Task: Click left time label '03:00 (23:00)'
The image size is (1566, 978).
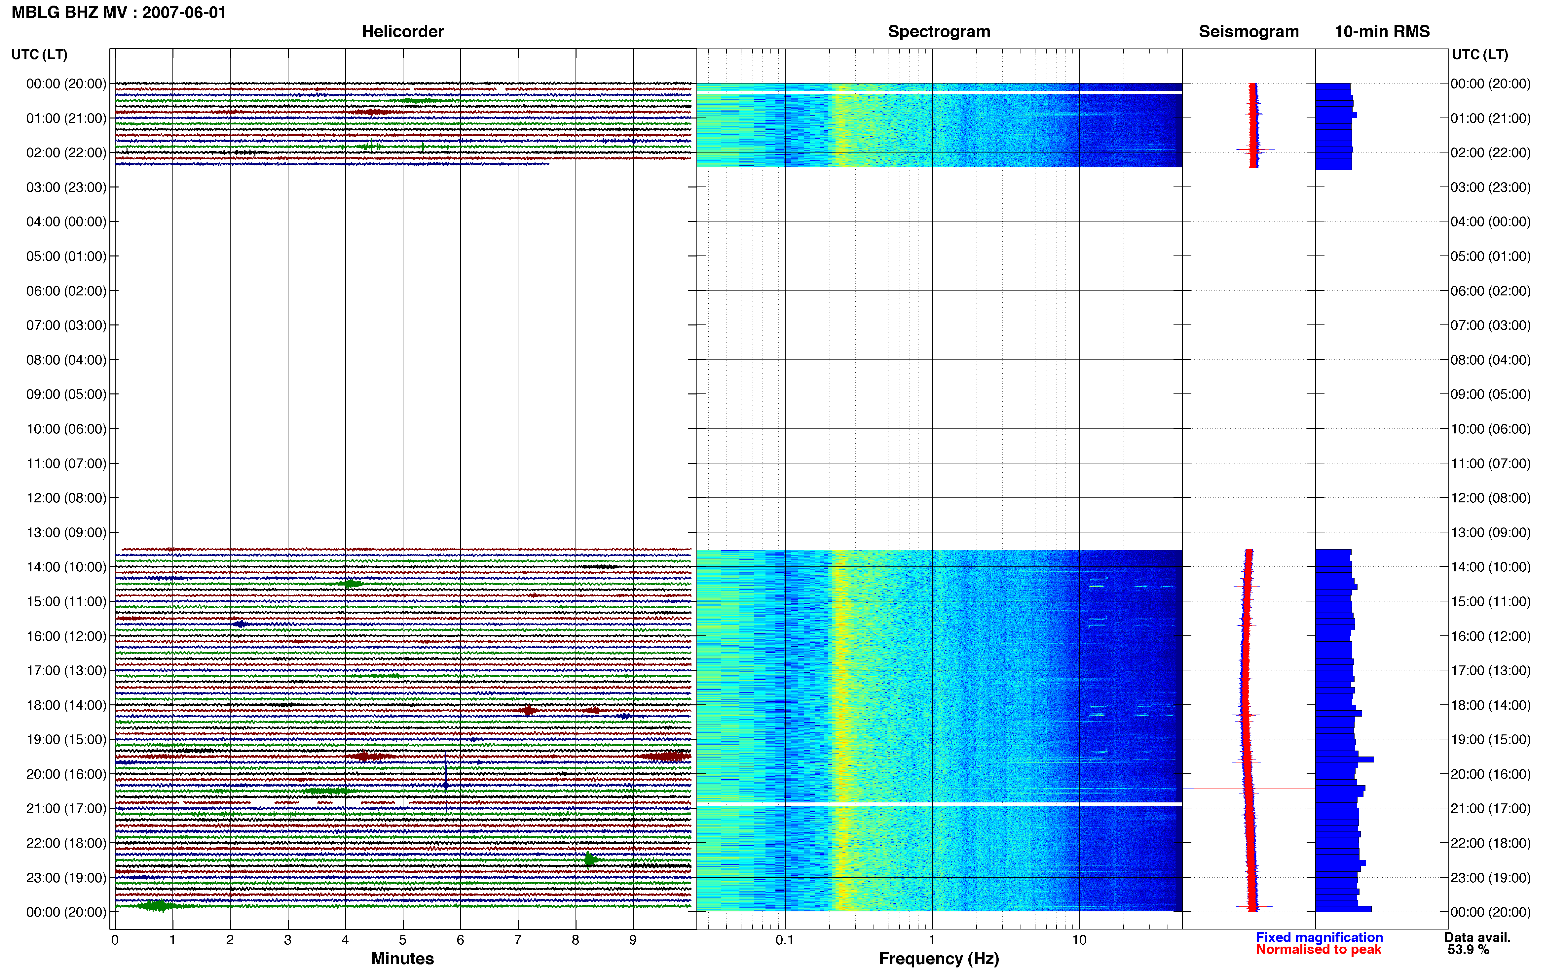Action: click(x=66, y=187)
